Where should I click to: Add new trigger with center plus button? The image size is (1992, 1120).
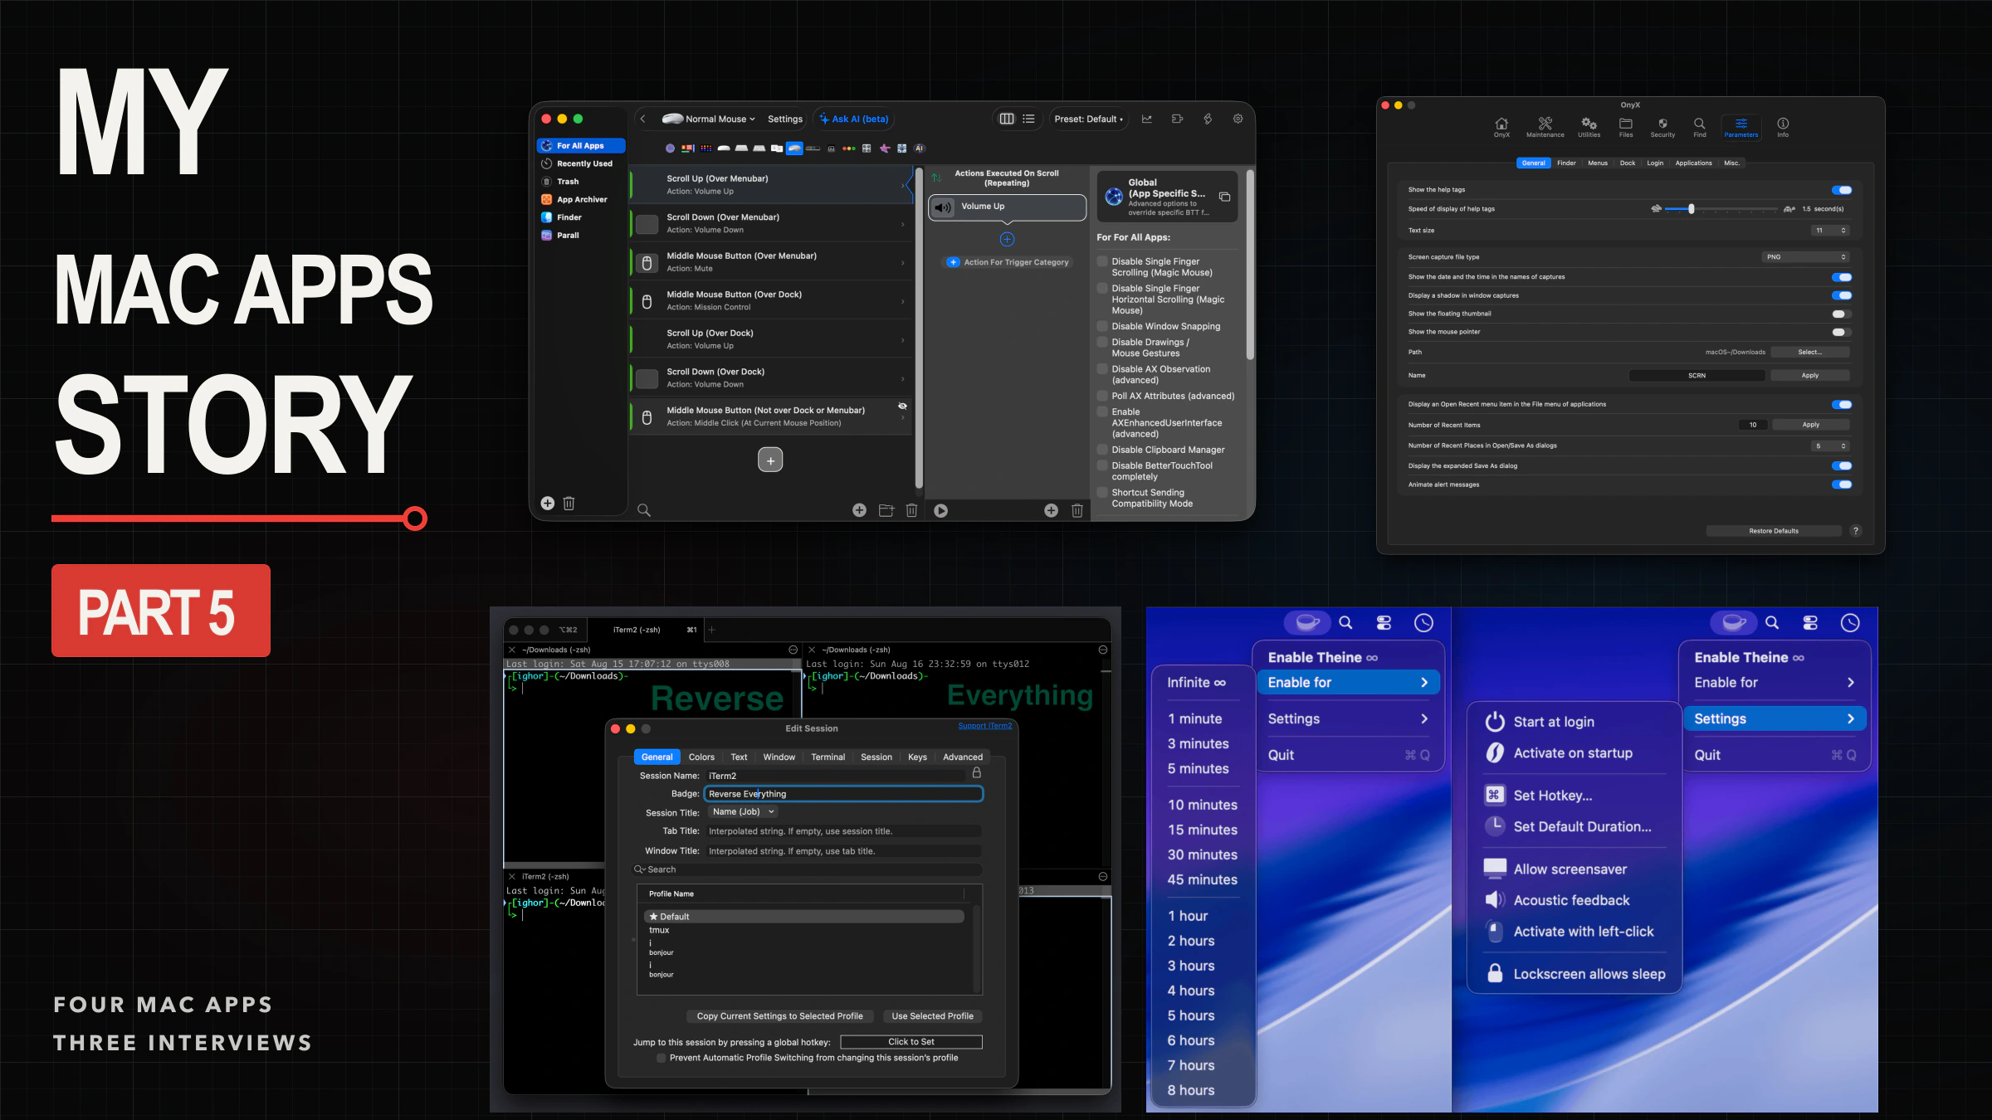click(770, 460)
